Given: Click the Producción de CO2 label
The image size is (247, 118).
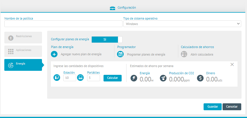Looking at the screenshot, I should coord(181,73).
